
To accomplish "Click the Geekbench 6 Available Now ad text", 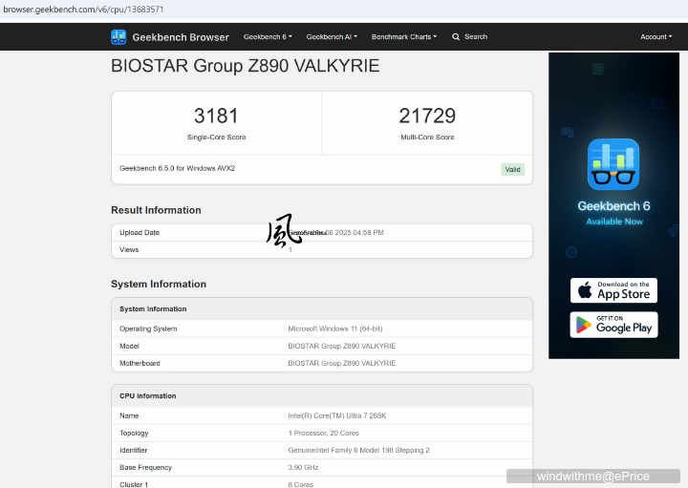I will (x=613, y=213).
